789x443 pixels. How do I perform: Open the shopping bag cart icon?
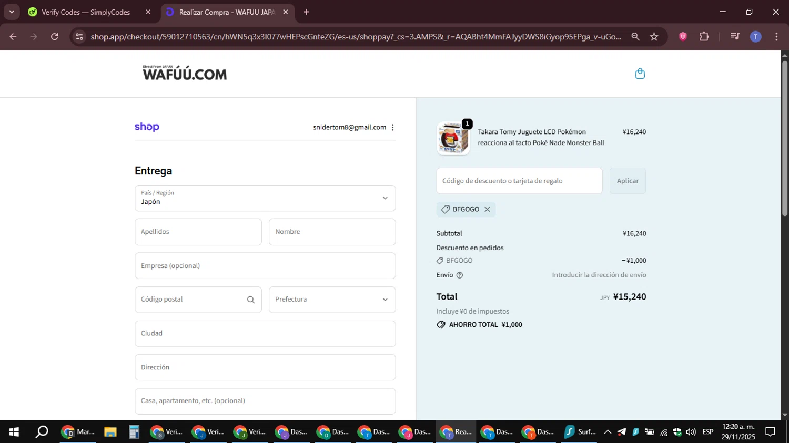(x=640, y=74)
